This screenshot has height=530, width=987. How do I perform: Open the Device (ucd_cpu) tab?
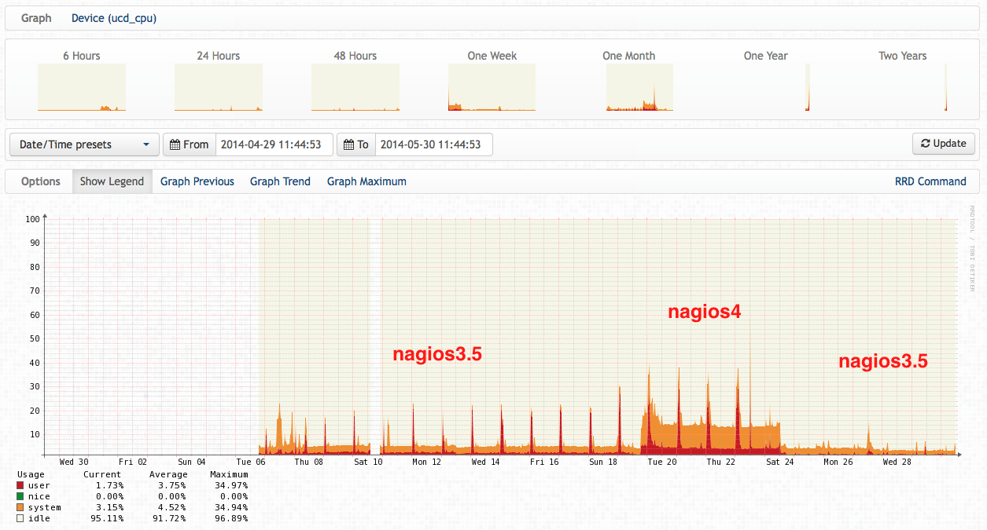click(114, 18)
